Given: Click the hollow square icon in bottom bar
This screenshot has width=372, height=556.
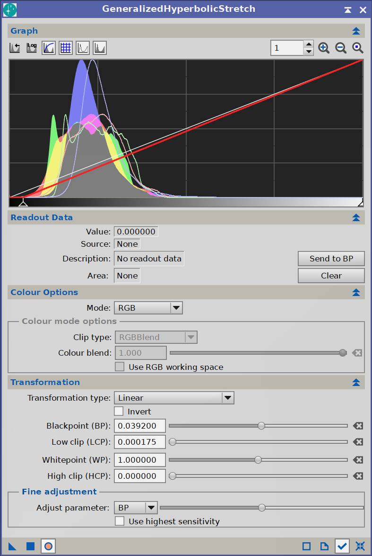Looking at the screenshot, I should 306,546.
